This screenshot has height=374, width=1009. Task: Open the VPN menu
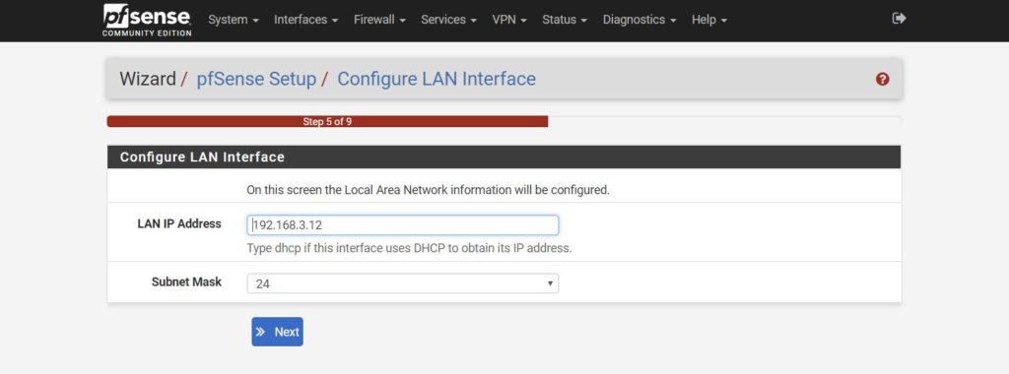click(509, 20)
